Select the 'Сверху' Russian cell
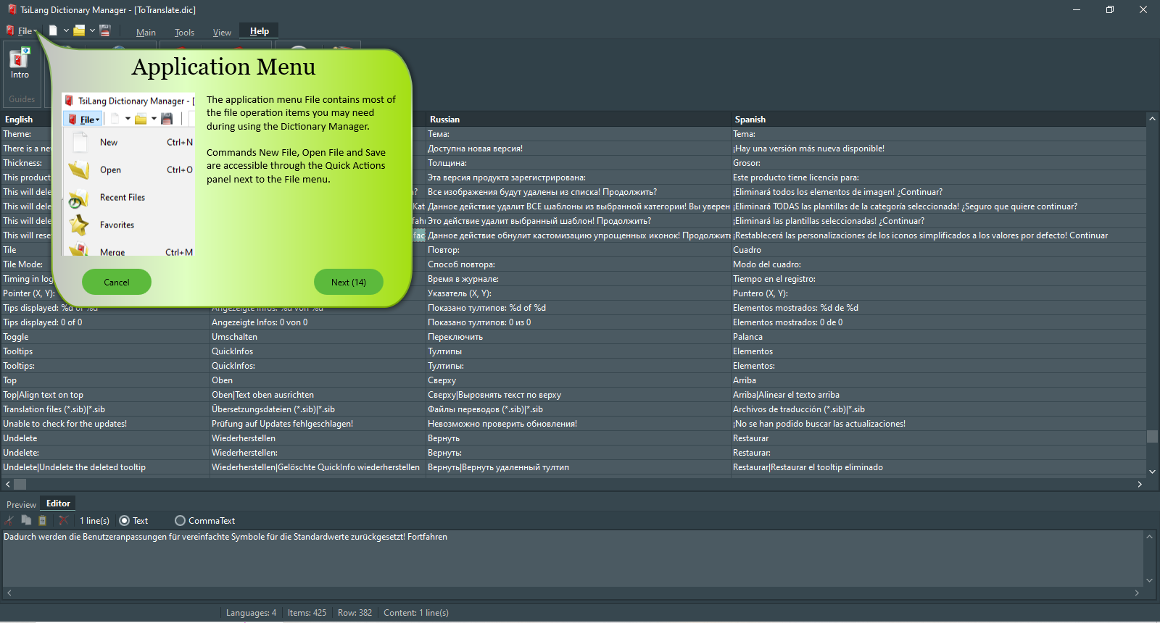The height and width of the screenshot is (623, 1160). click(579, 380)
